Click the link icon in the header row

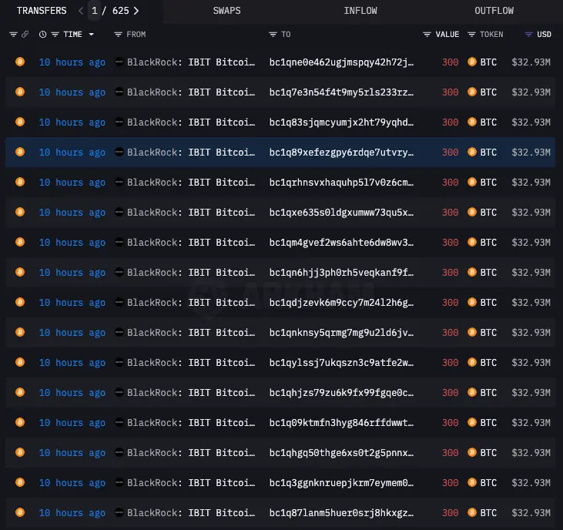[x=25, y=35]
